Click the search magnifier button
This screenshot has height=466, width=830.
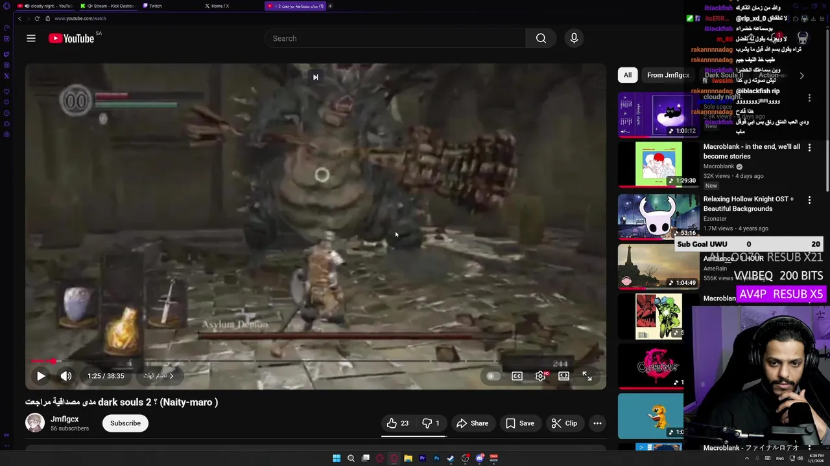(541, 38)
